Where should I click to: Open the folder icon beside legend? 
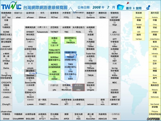pyautogui.click(x=120, y=7)
